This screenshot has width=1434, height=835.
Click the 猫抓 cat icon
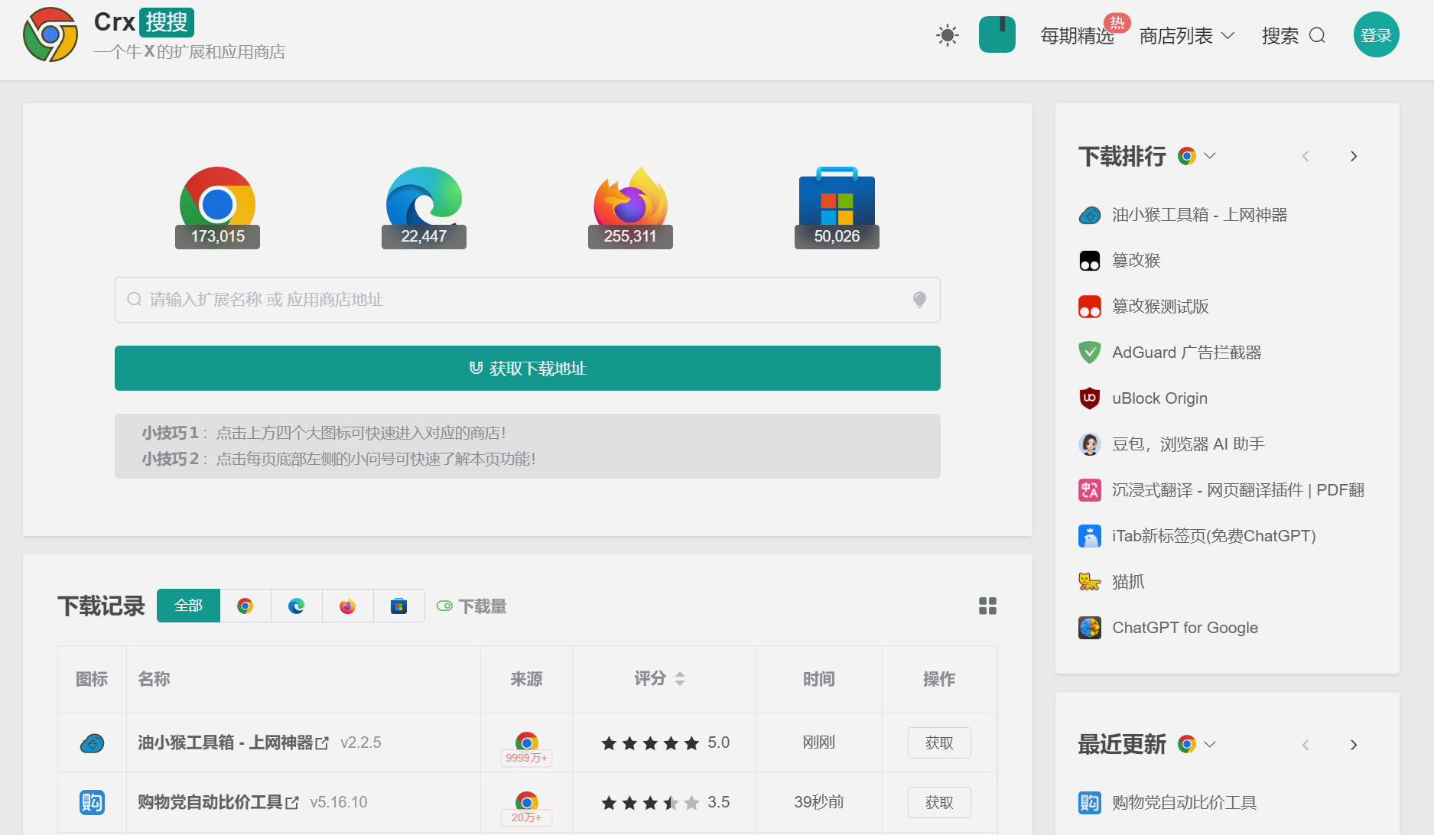(x=1090, y=582)
